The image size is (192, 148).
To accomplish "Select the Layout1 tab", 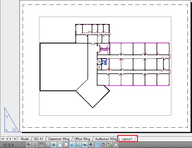I will point(127,139).
